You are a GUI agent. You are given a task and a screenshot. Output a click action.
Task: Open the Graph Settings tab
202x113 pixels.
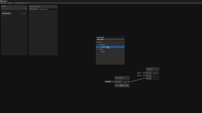43,9
